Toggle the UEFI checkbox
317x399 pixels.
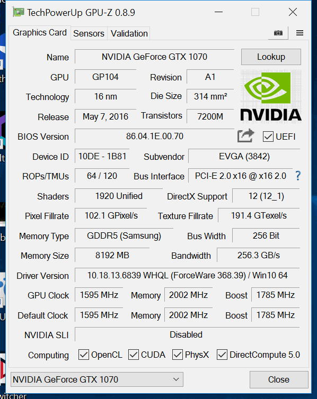pos(268,137)
